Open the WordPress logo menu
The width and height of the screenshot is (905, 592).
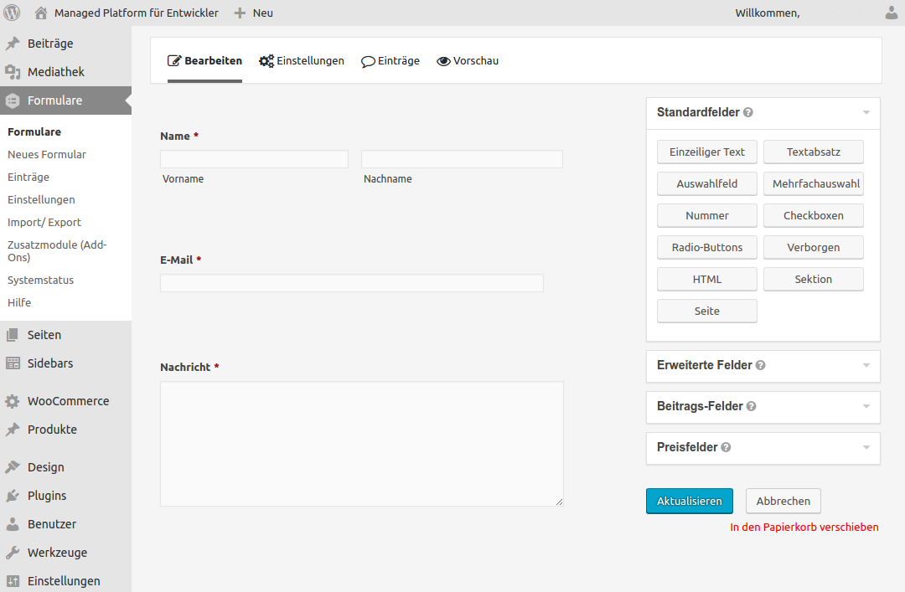tap(12, 12)
